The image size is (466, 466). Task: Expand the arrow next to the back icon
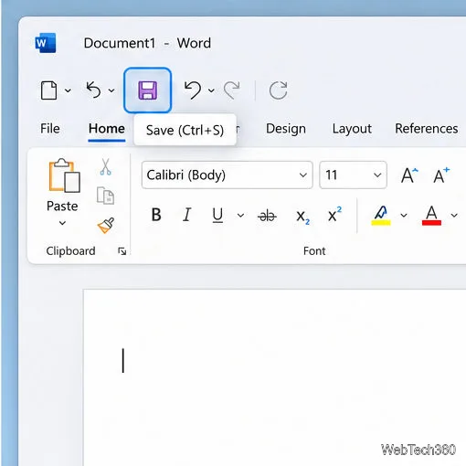click(x=111, y=90)
